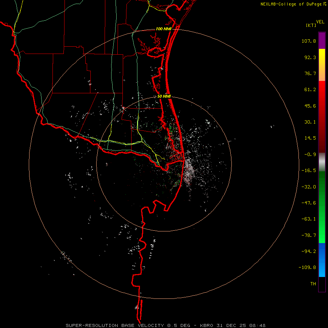Click the -63.1 velocity scale value
The image size is (328, 328).
[309, 219]
